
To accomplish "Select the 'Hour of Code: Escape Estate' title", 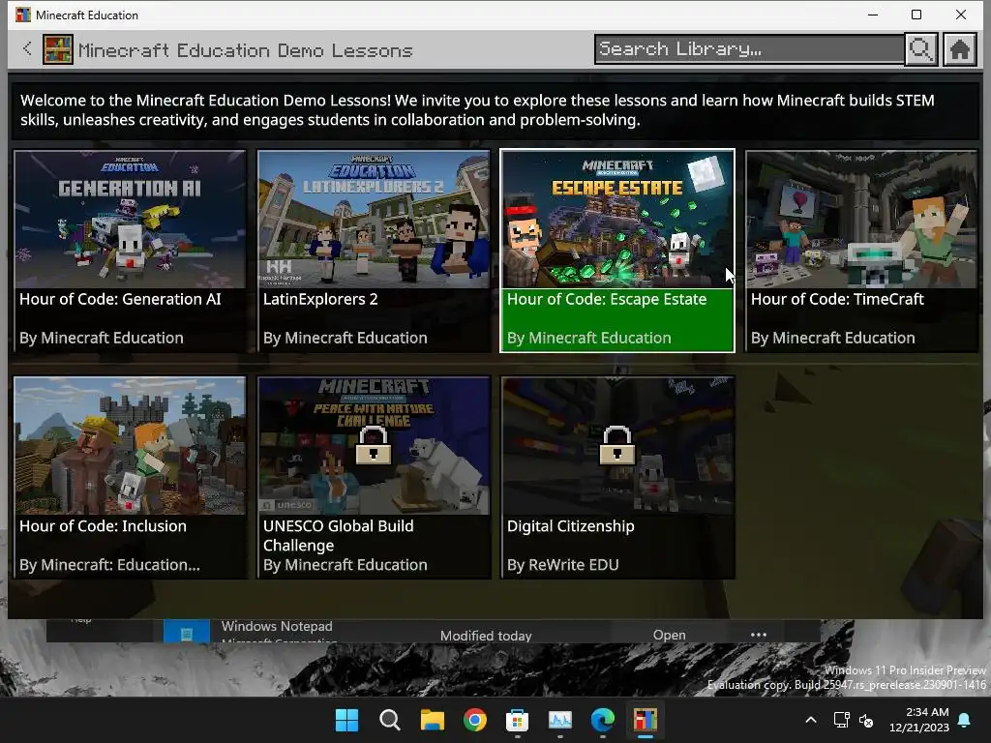I will point(607,300).
